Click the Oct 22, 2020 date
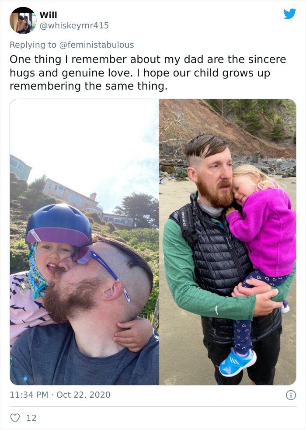This screenshot has width=306, height=430. [83, 395]
